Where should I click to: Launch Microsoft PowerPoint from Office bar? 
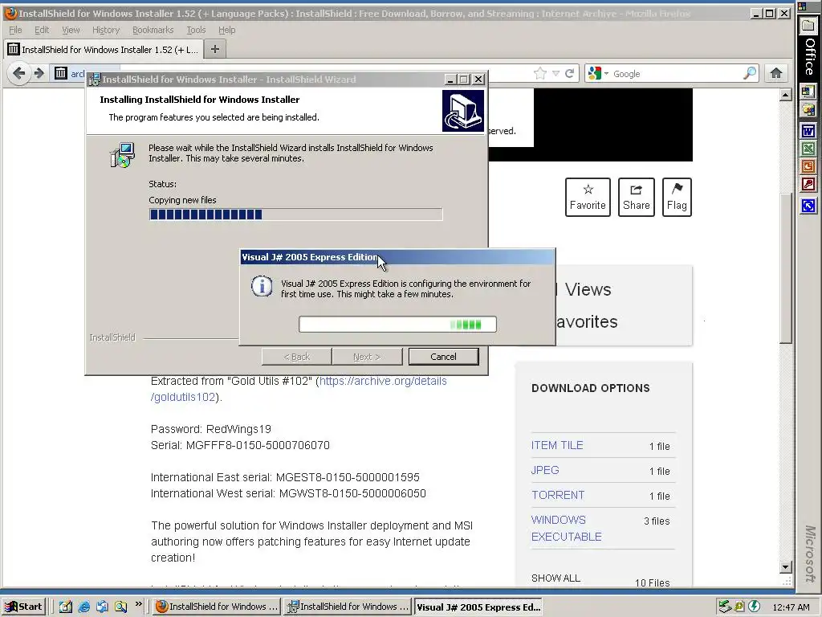(808, 167)
